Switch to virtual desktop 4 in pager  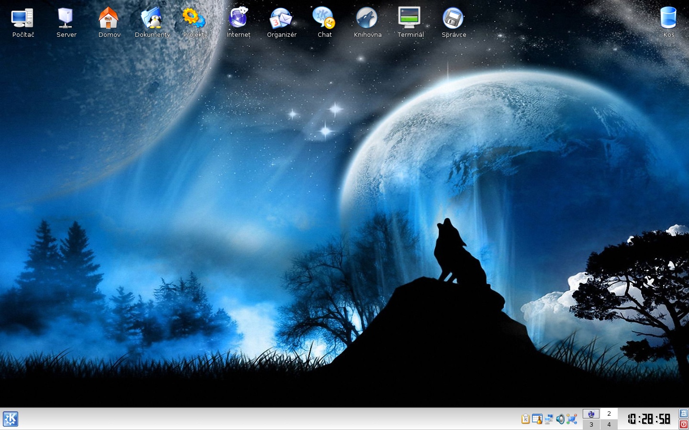point(609,424)
